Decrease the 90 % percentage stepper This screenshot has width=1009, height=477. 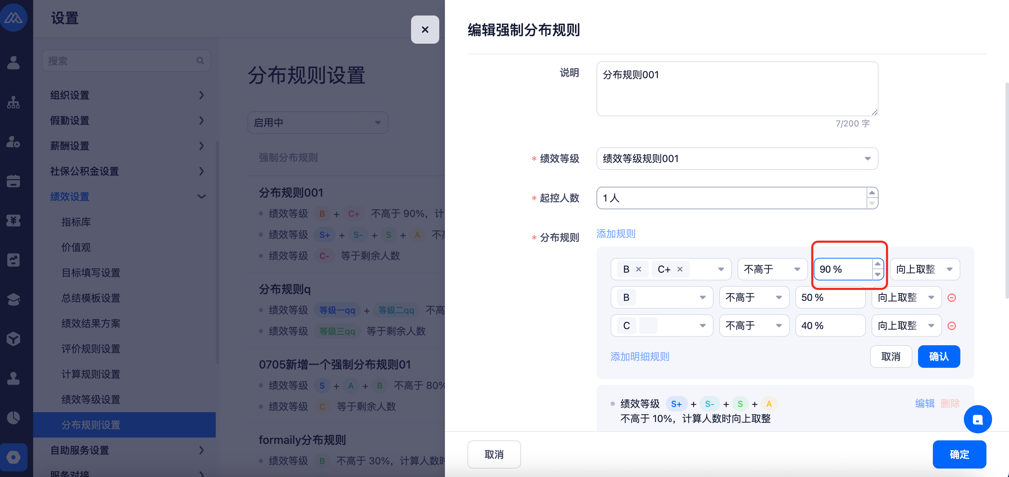click(877, 274)
